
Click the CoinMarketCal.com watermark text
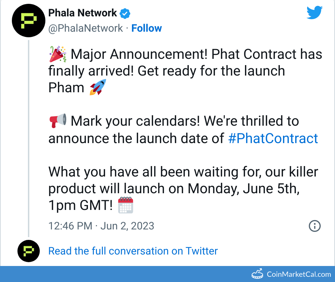tap(299, 274)
